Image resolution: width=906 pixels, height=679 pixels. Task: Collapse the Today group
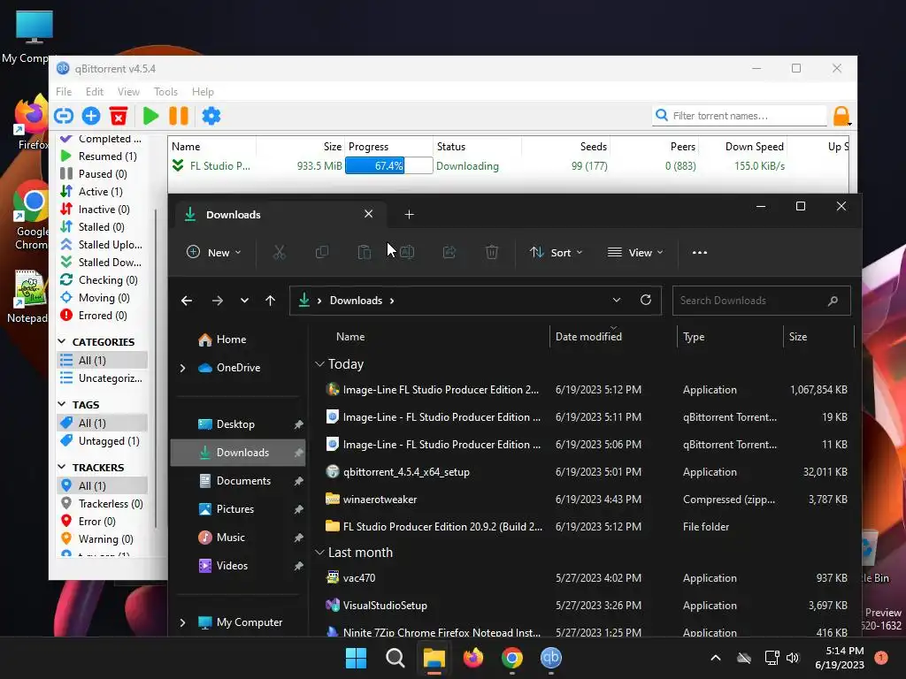click(x=319, y=364)
